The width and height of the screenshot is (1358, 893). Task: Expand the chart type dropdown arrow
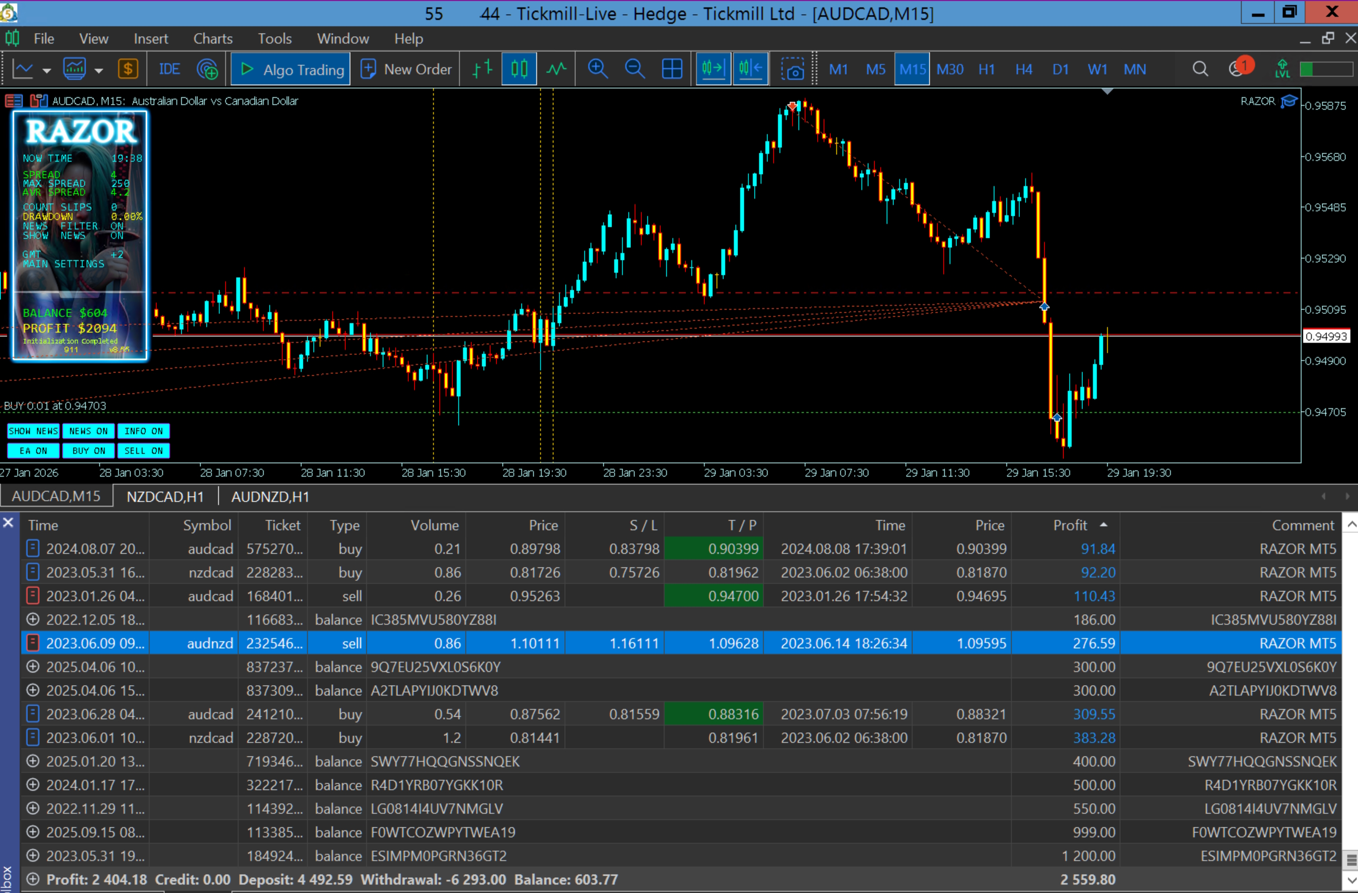47,71
